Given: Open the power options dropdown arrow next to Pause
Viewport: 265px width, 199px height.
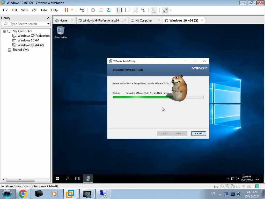Looking at the screenshot, I should (72, 10).
